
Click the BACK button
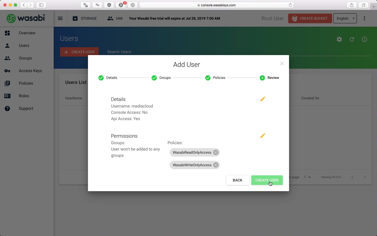click(238, 180)
